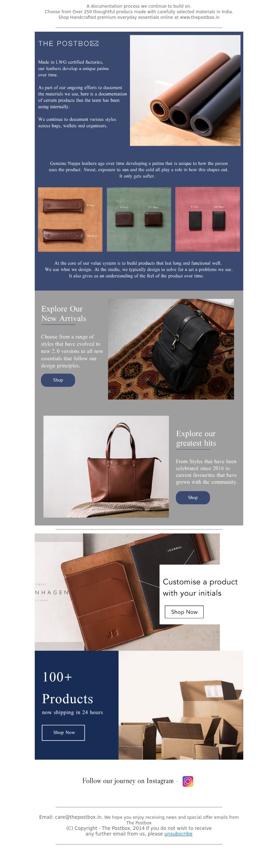Screen dimensions: 278x855
Task: Click Shop under New Arrivals
Action: click(x=58, y=380)
